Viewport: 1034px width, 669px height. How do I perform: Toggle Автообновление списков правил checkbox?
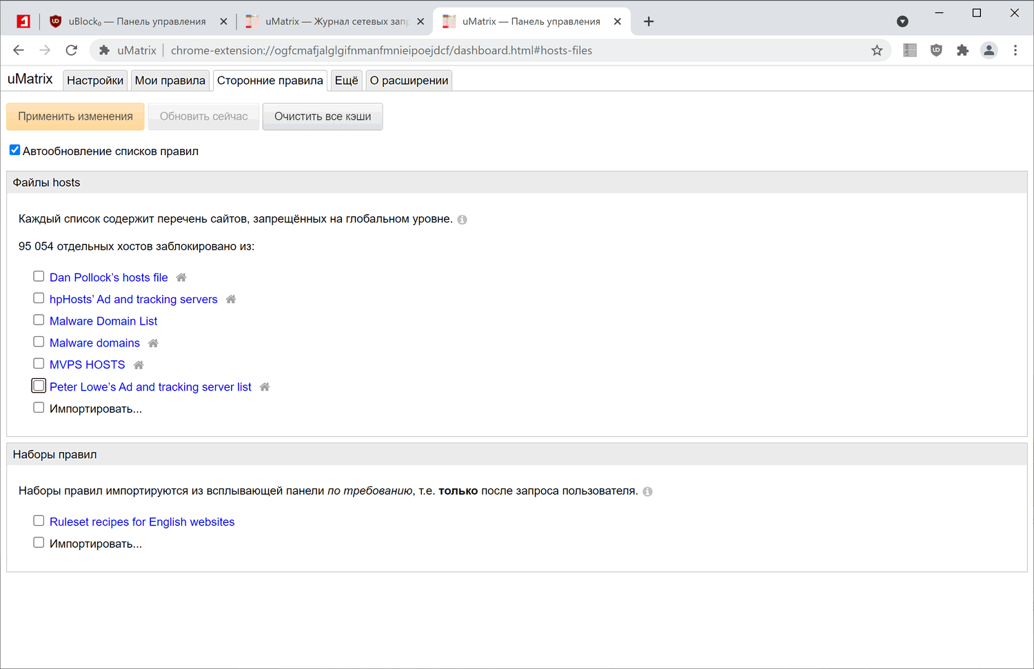point(14,150)
